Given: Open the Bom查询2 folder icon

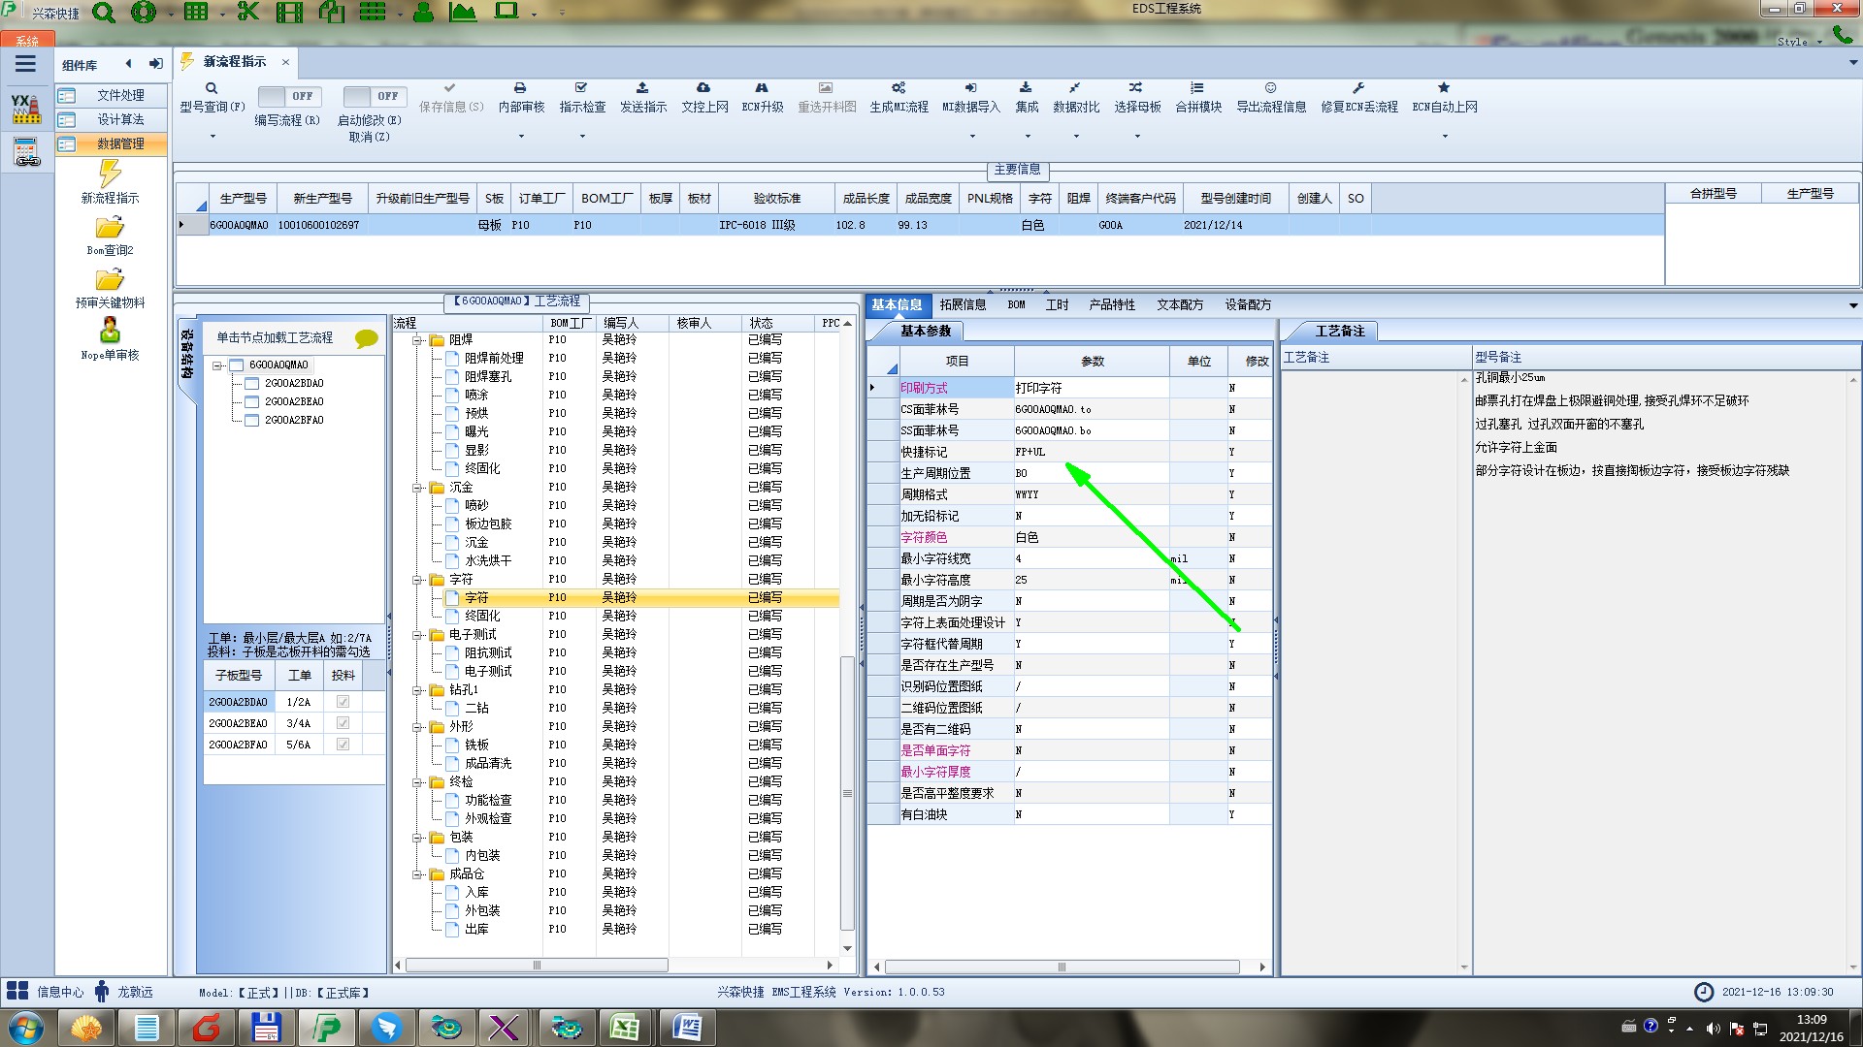Looking at the screenshot, I should (110, 228).
